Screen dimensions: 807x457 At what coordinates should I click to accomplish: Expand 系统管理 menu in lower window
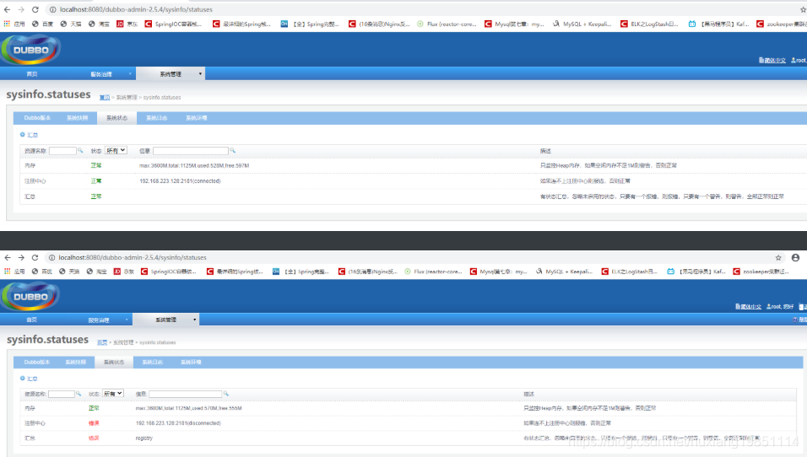(194, 320)
